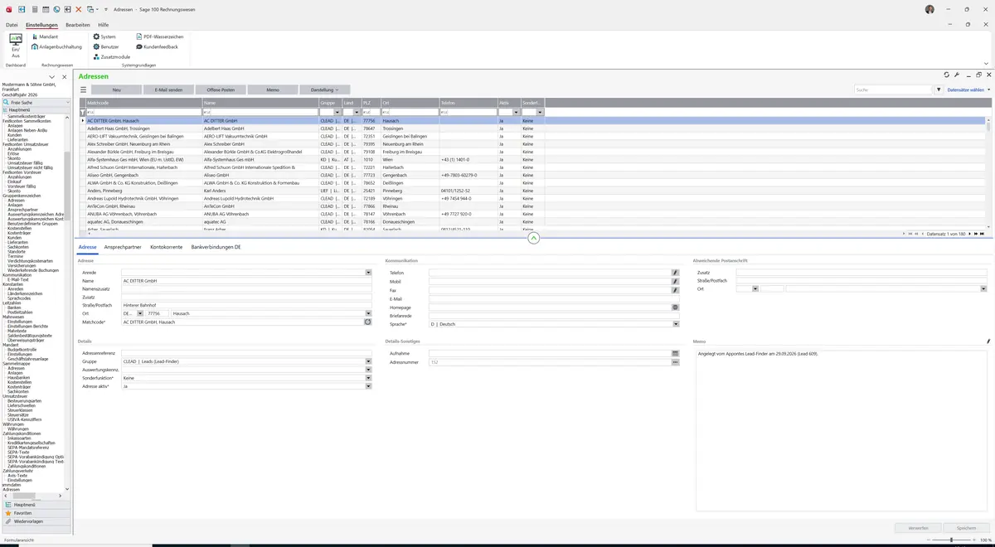Select Länderkennzeichen in navigation tree
995x547 pixels.
(x=25, y=293)
